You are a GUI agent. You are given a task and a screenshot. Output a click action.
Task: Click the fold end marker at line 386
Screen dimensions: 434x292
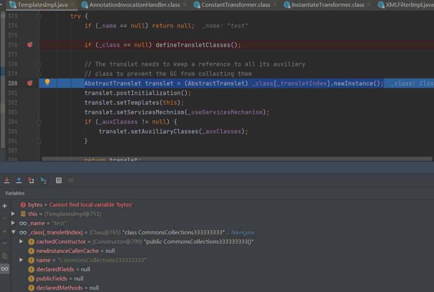(39, 141)
